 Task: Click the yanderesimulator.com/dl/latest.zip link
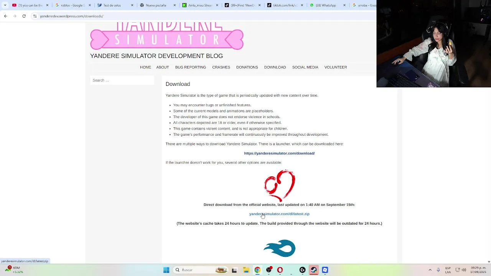pos(279,214)
